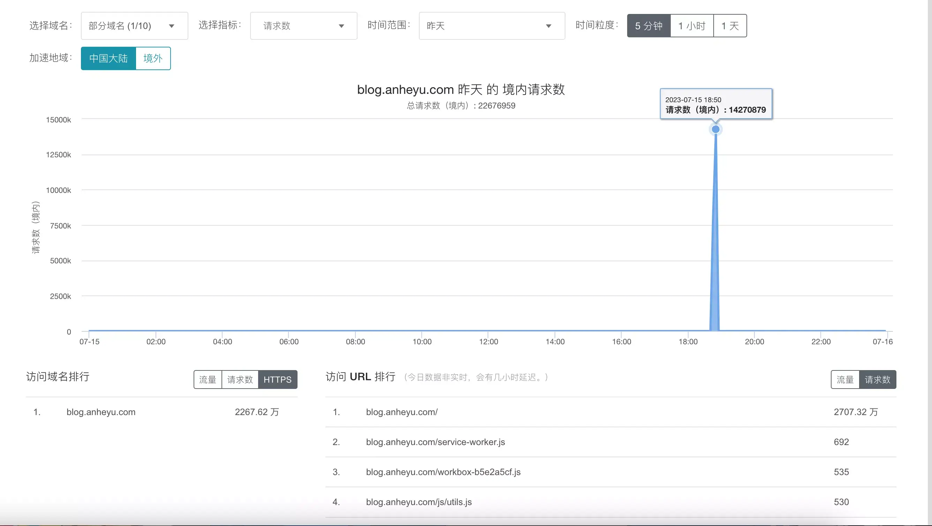Click the tooltip showing 请求数（境内）：14270879
Image resolution: width=932 pixels, height=526 pixels.
coord(716,105)
